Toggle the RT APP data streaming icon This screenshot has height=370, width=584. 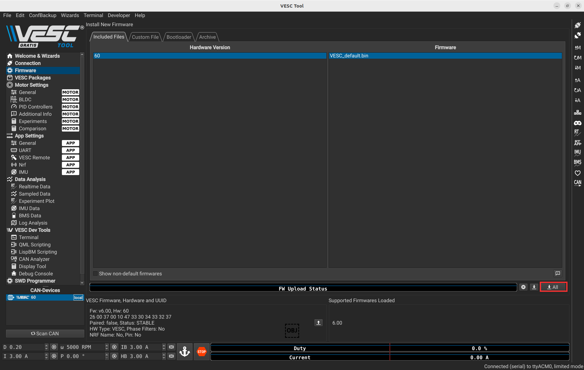[x=577, y=143]
